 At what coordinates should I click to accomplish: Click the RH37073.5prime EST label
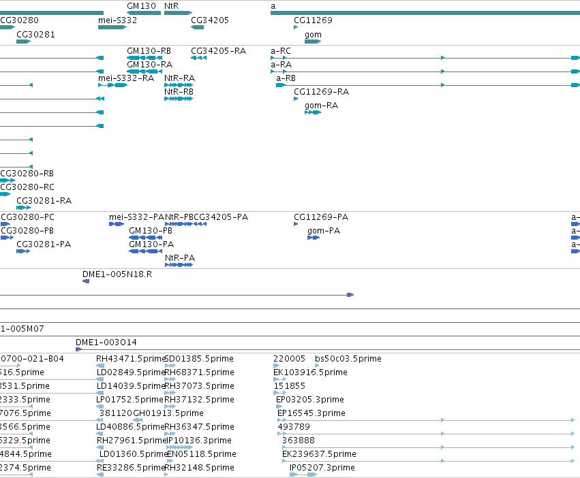[x=199, y=386]
